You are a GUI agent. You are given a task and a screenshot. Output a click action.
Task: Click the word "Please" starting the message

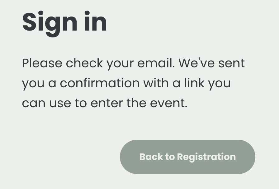pyautogui.click(x=42, y=63)
